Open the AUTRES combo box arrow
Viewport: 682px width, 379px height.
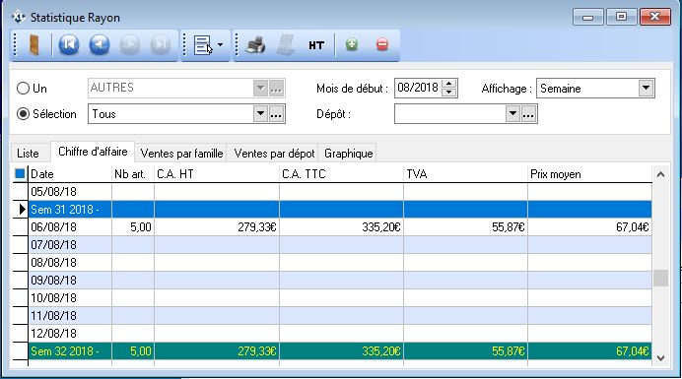coord(260,89)
